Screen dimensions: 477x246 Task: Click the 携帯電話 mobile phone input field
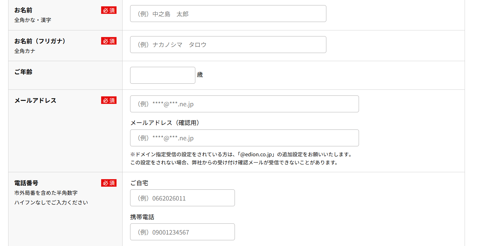pos(182,232)
